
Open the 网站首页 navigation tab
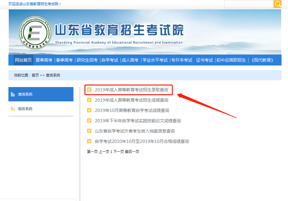(23, 60)
